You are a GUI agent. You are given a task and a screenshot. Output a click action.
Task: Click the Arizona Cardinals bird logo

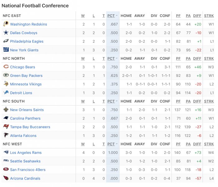click(6, 178)
